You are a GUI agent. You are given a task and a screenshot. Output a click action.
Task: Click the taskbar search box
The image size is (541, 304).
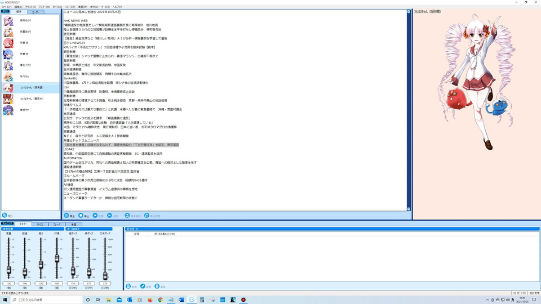tap(47, 300)
